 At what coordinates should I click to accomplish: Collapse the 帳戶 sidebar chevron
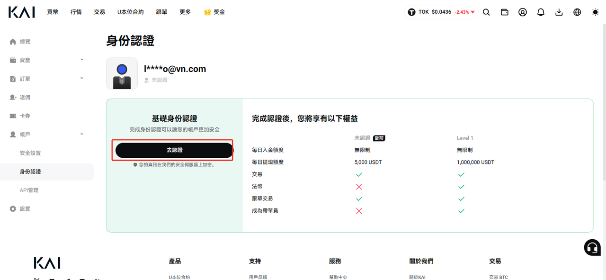(x=82, y=134)
